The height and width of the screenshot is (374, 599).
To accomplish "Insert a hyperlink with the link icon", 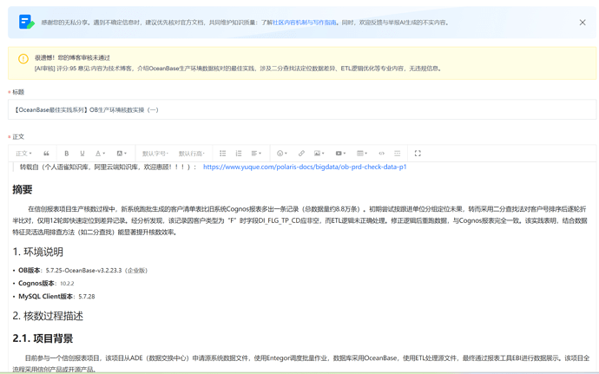I will (301, 154).
